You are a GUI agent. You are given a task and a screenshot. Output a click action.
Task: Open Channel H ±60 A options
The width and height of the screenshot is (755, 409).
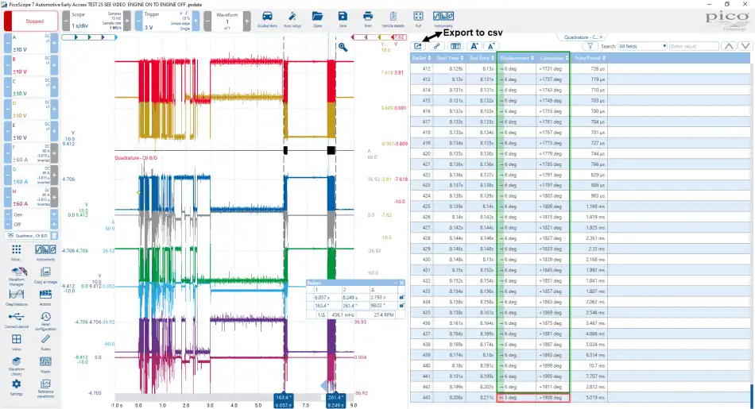(x=31, y=197)
